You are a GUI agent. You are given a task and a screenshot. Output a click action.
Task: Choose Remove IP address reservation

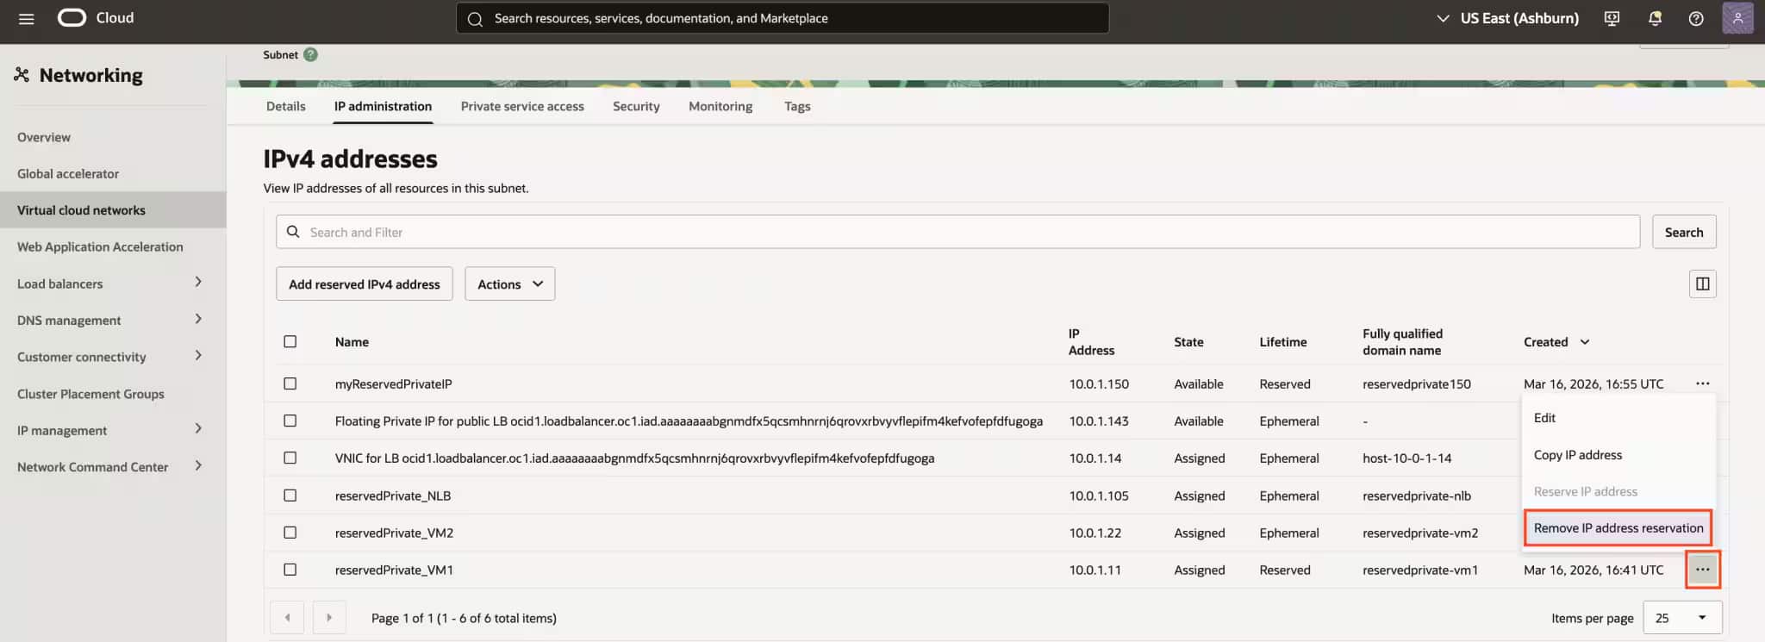click(x=1618, y=528)
